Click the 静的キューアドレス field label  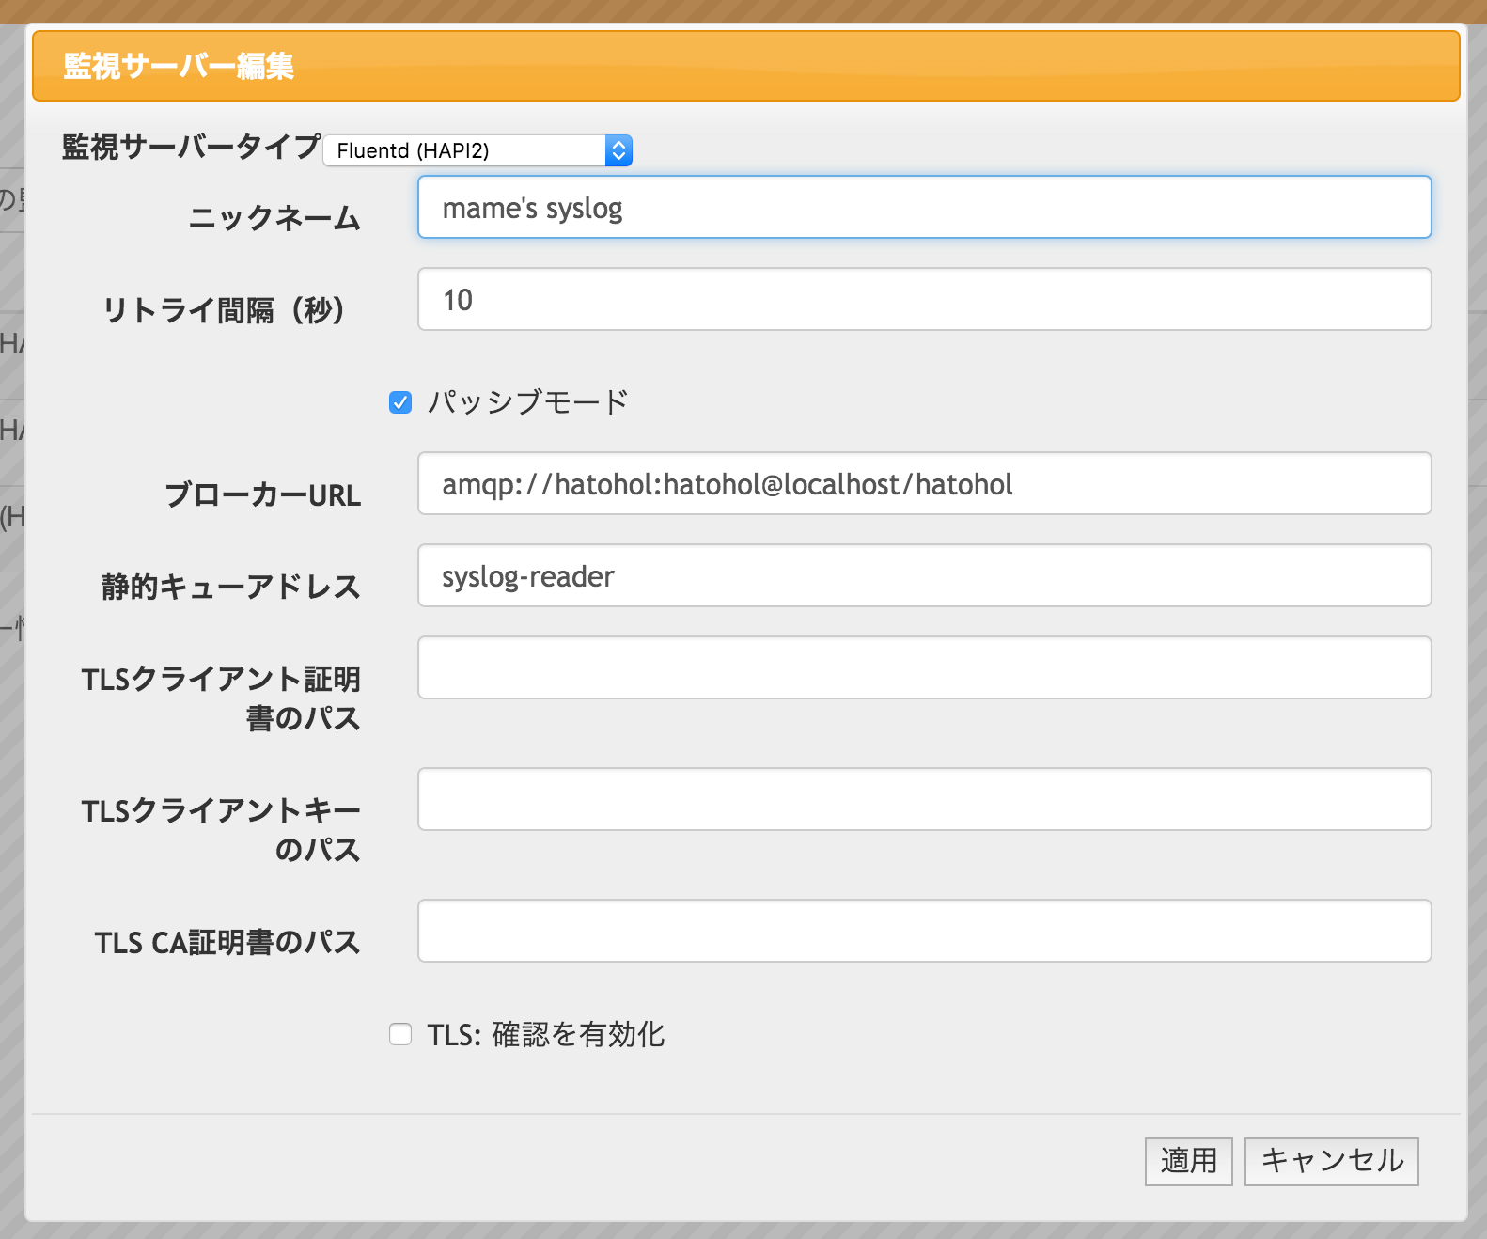(231, 587)
